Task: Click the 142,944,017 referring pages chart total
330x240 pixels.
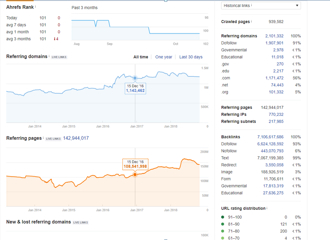Action: tap(76, 138)
